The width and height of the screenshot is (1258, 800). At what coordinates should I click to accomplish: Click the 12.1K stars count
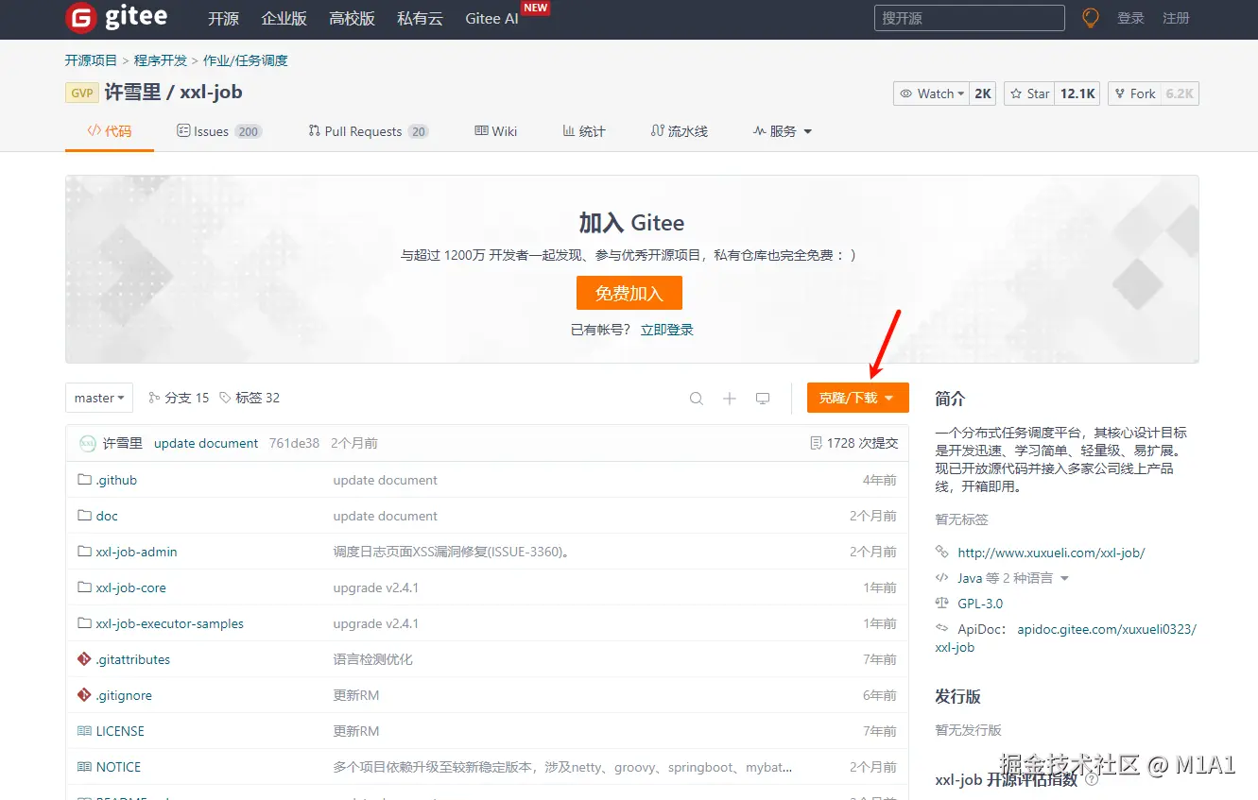click(x=1077, y=94)
